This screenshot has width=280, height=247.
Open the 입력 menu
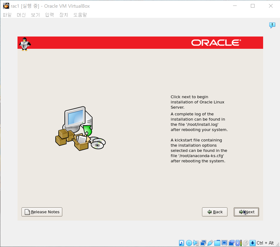click(49, 15)
